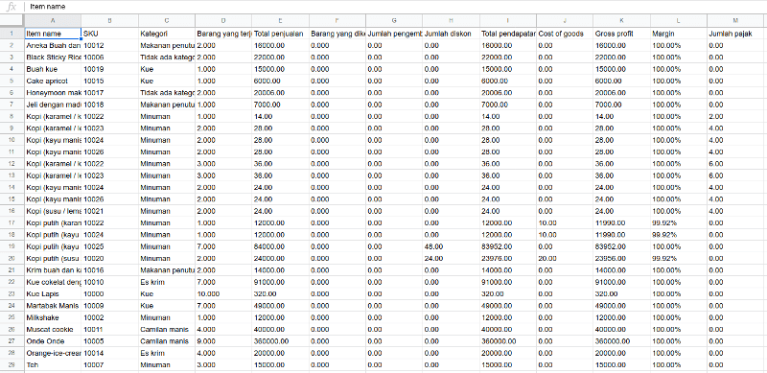The image size is (767, 373).
Task: Click the '2.00' jumlah pajak cell
Action: (x=735, y=116)
